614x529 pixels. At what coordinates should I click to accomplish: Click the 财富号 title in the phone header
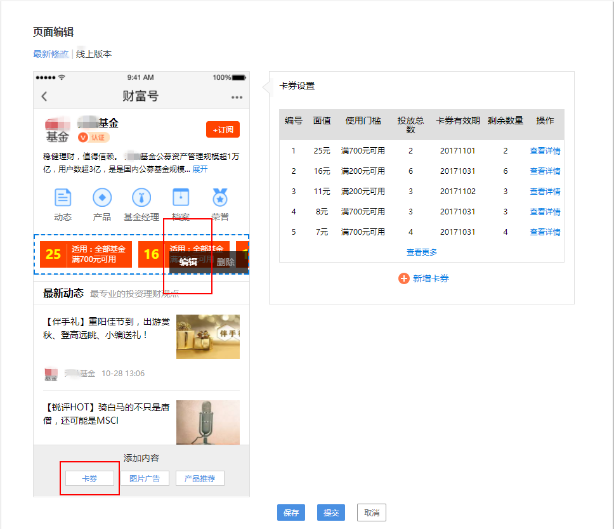(x=141, y=96)
